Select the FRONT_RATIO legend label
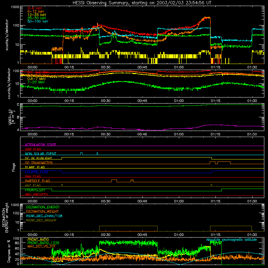The height and width of the screenshot is (268, 268). tap(38, 240)
